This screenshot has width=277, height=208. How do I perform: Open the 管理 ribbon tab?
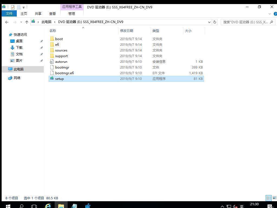tap(72, 14)
